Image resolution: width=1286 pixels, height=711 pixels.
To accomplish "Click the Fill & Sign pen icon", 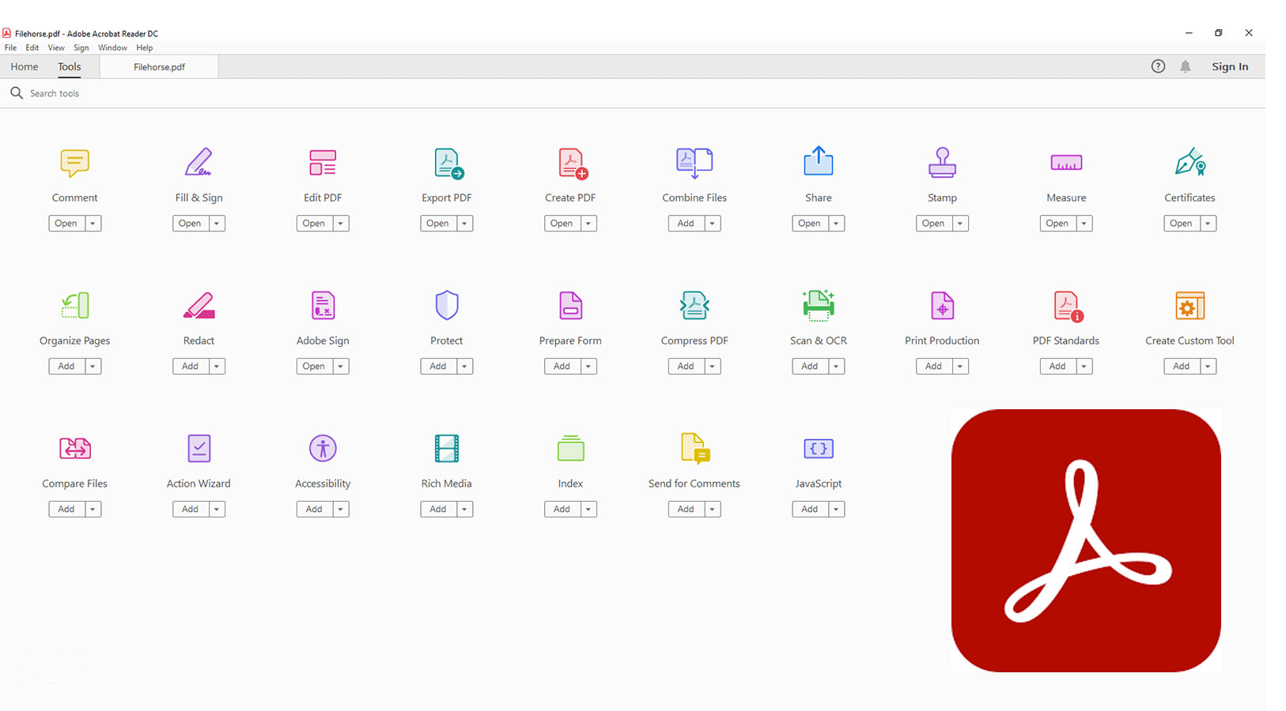I will click(199, 163).
